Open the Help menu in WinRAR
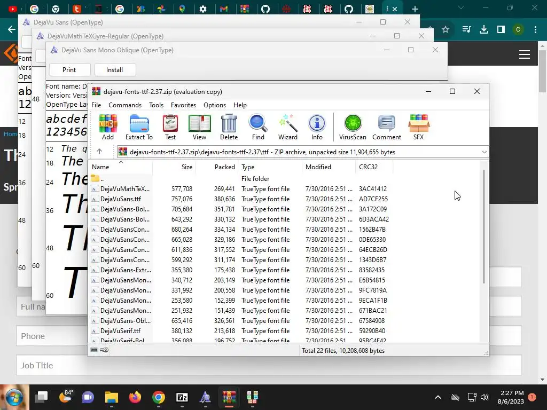Viewport: 547px width, 410px height. [240, 105]
